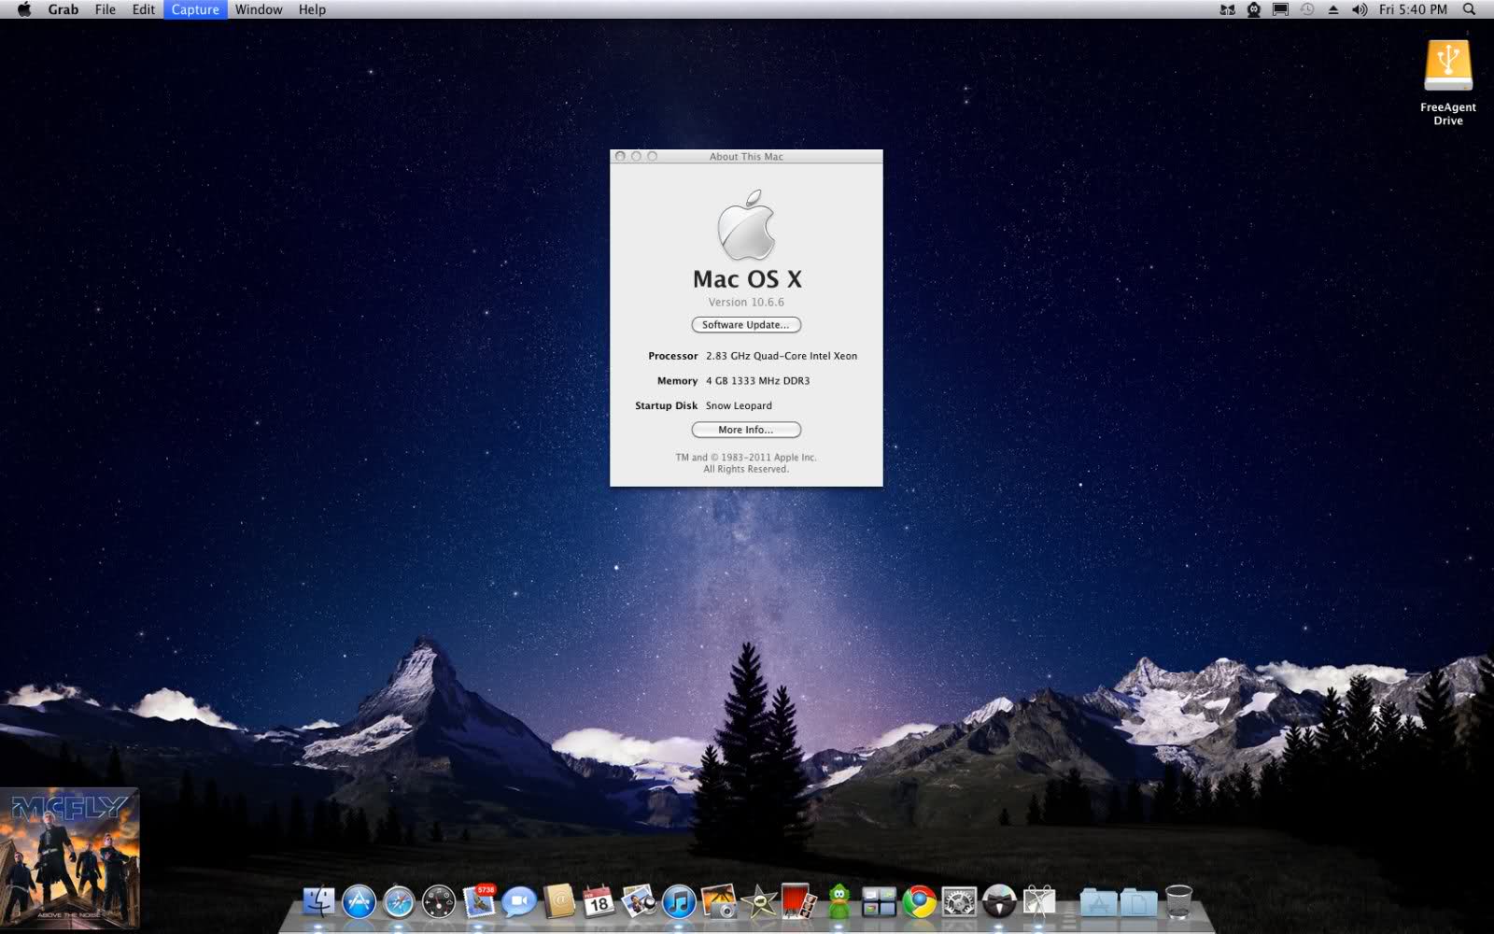Click the Grab scissors icon in the Dock
The width and height of the screenshot is (1494, 934).
(x=1039, y=901)
